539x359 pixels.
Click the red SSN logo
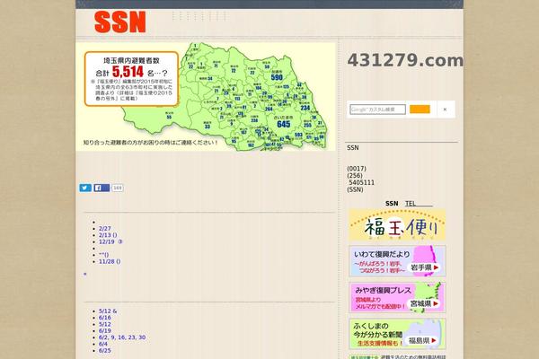click(120, 22)
